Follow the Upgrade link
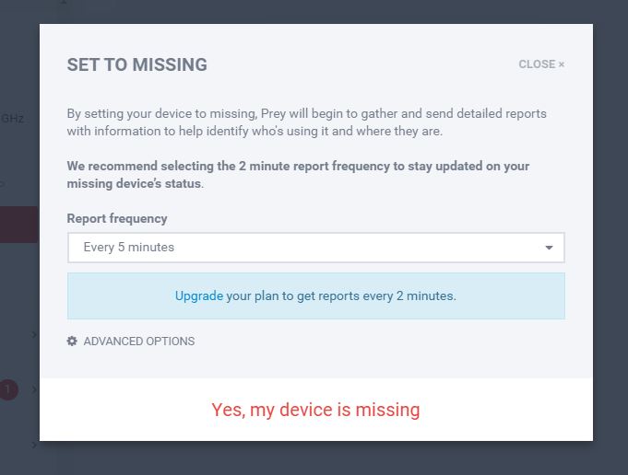The width and height of the screenshot is (628, 475). coord(198,296)
